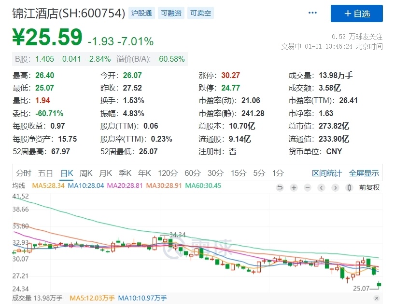Click the 涨停 value 30.27
Image resolution: width=394 pixels, height=304 pixels.
230,75
